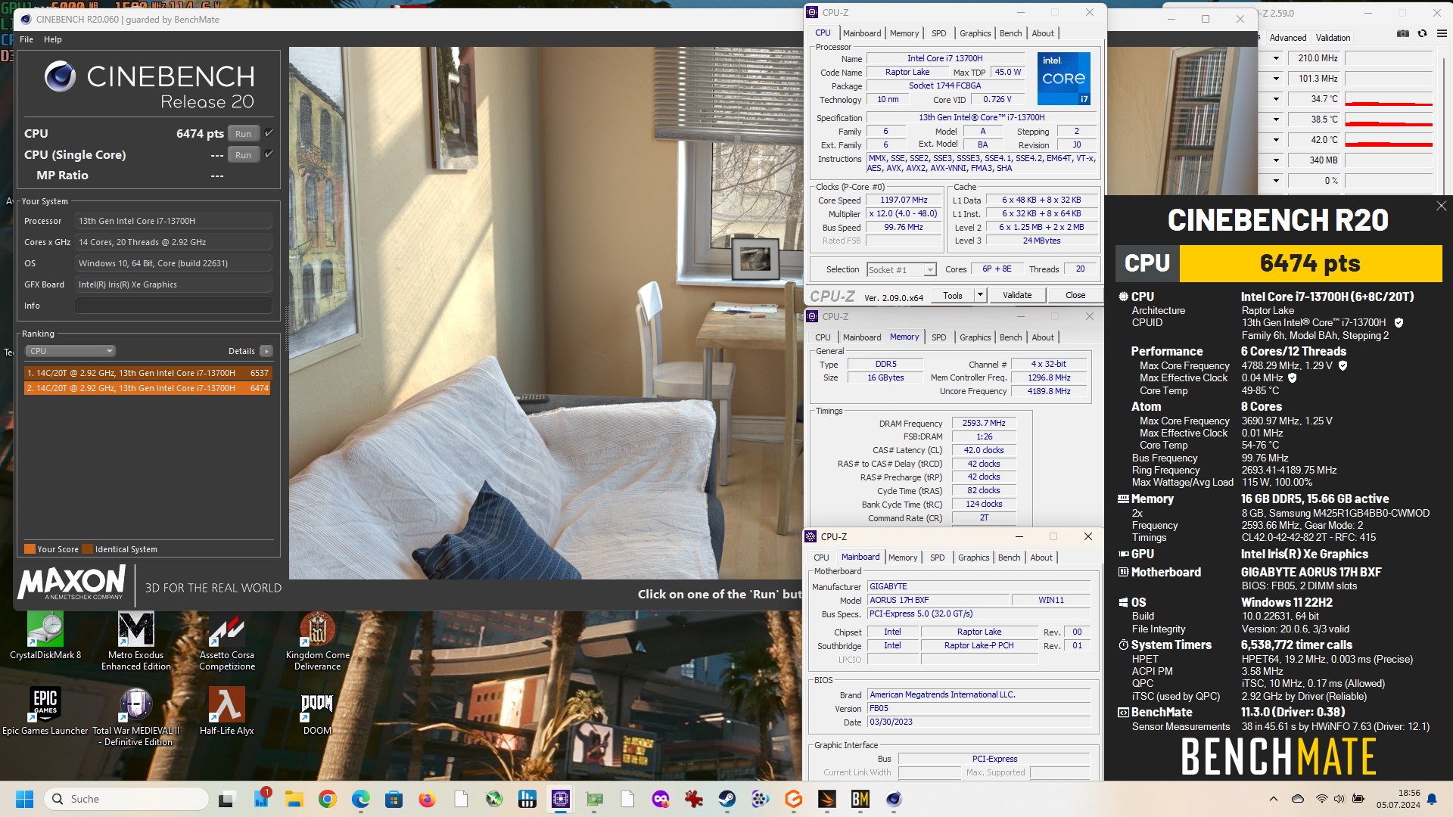Expand ranking Details arrow
Image resolution: width=1453 pixels, height=817 pixels.
266,351
